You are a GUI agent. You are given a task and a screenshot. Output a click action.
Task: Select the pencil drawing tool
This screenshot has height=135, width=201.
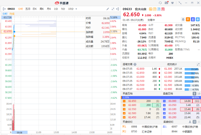tap(108, 9)
